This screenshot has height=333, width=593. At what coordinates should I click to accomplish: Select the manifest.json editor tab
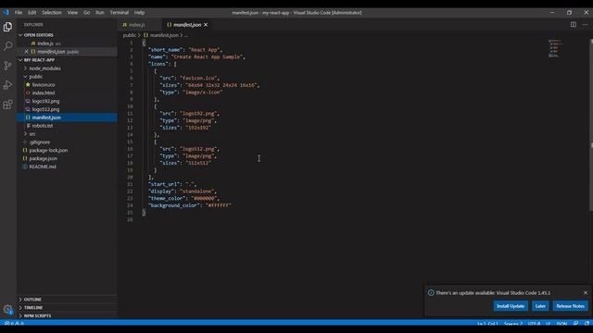coord(187,25)
